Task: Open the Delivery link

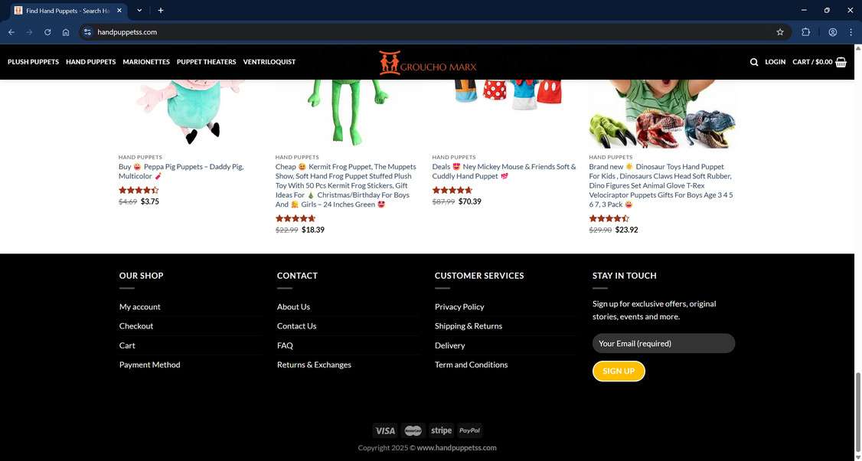Action: tap(449, 345)
